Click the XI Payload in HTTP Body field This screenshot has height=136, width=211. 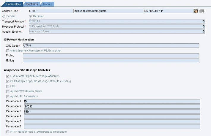pos(117,26)
